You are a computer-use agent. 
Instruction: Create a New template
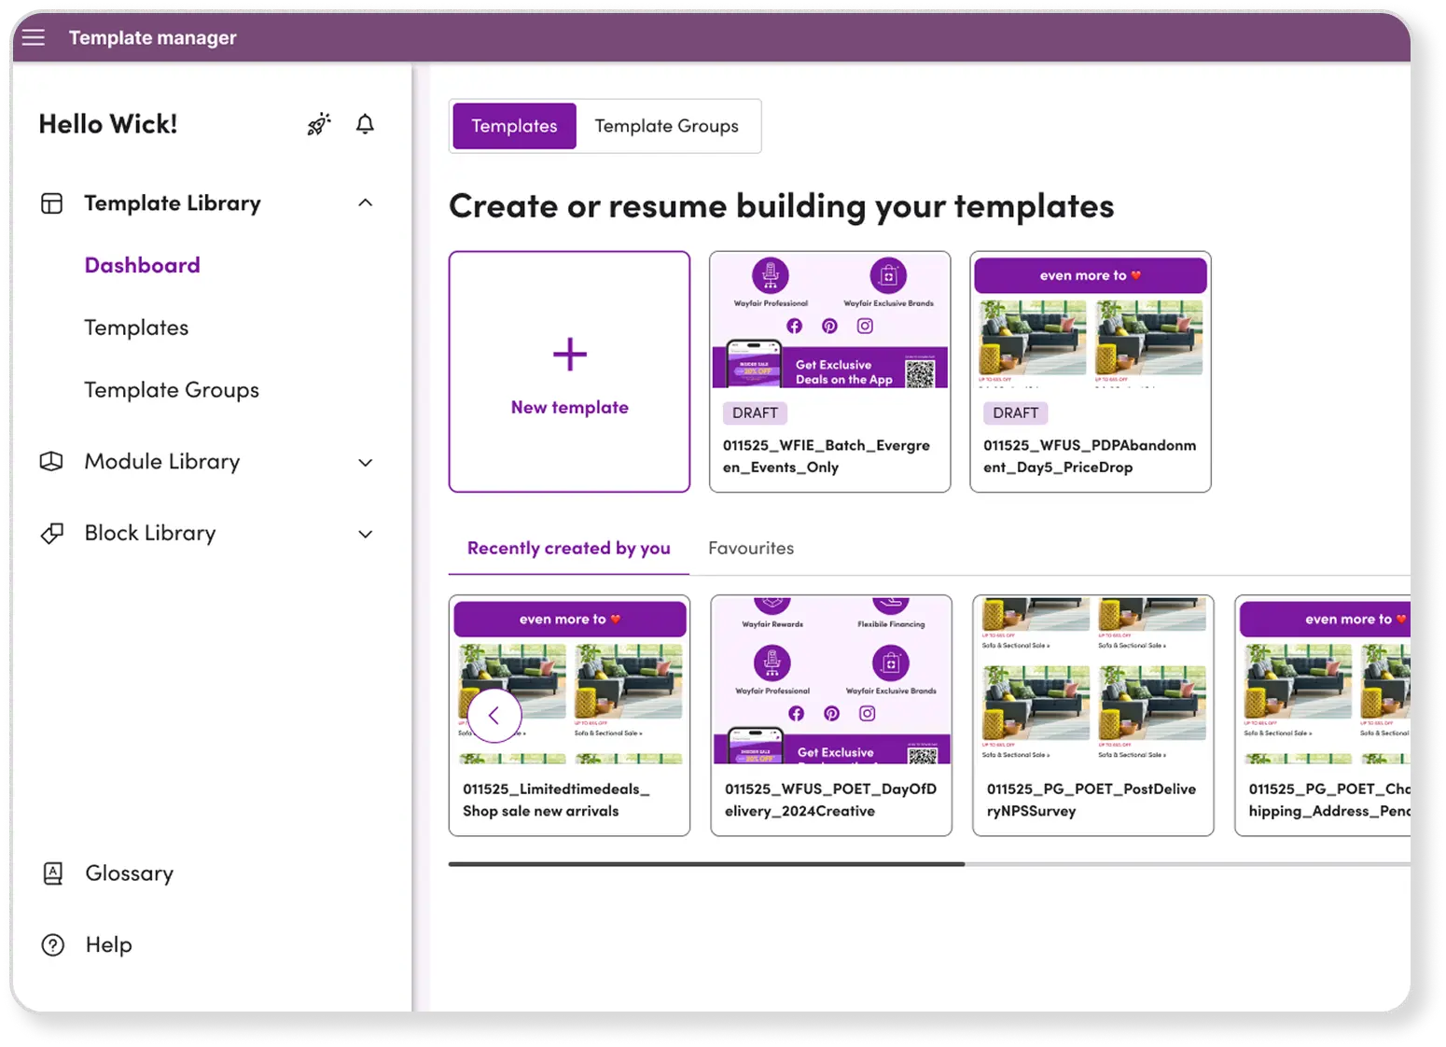click(x=569, y=371)
